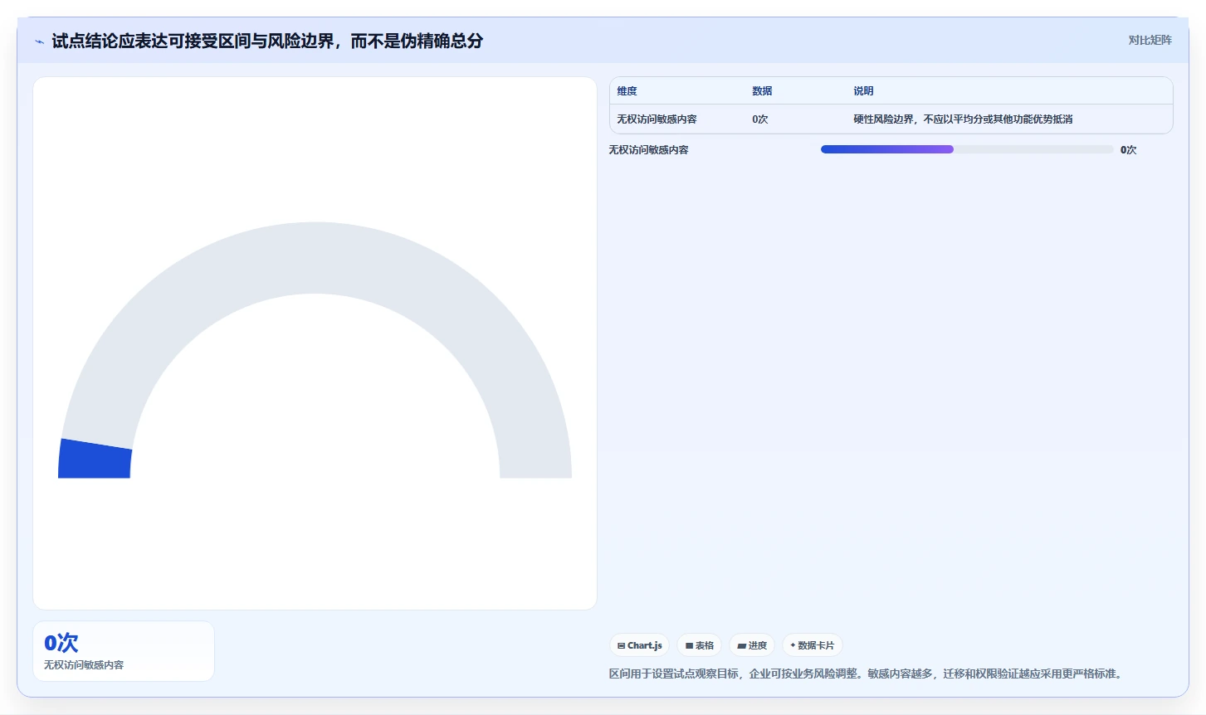Click the icon beside the slide title

click(39, 41)
